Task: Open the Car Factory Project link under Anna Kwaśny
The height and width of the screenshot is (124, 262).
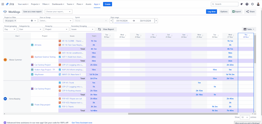Action: pyautogui.click(x=42, y=89)
